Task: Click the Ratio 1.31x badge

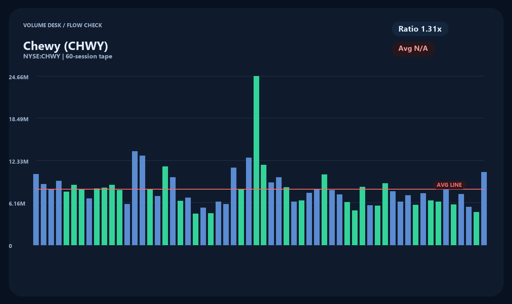Action: [x=420, y=29]
